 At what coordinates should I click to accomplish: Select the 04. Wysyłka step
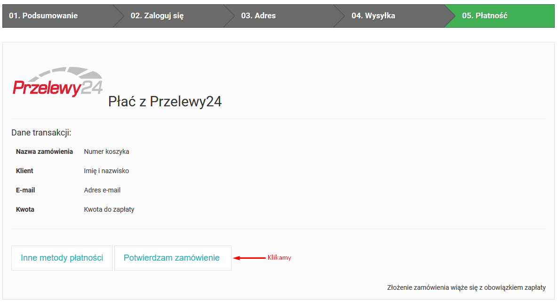(x=373, y=16)
